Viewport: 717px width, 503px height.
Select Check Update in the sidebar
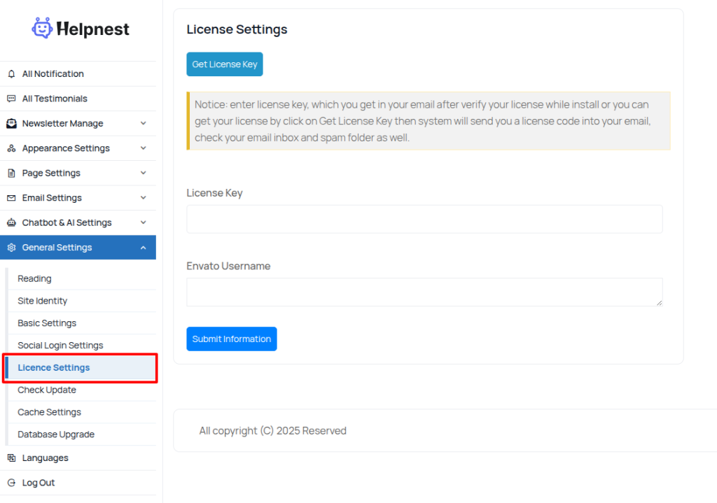(x=47, y=390)
